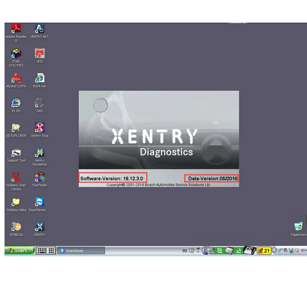This screenshot has height=307, width=307.
Task: Click the Xentry Stop icon
Action: (x=39, y=130)
